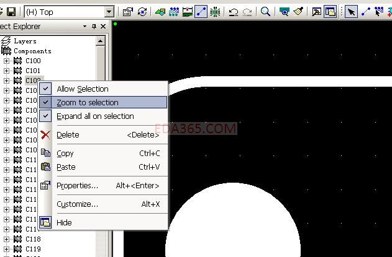Select the Zoom magnifier tool
The height and width of the screenshot is (257, 392).
pyautogui.click(x=265, y=12)
